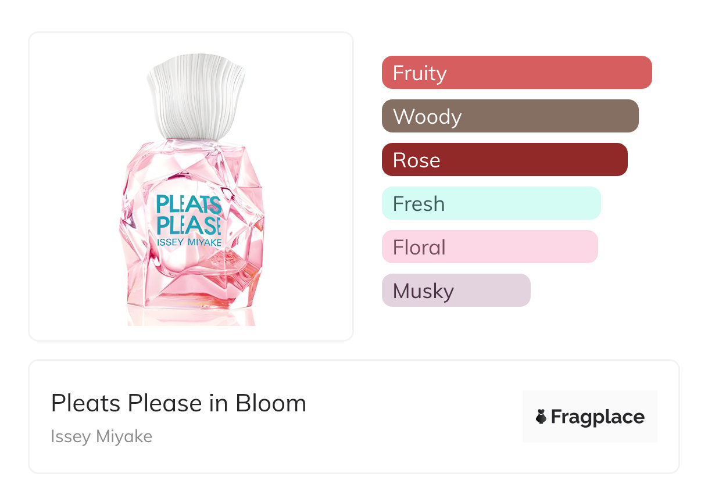Click the gray Issey Miyake brand name
708x502 pixels.
point(101,436)
